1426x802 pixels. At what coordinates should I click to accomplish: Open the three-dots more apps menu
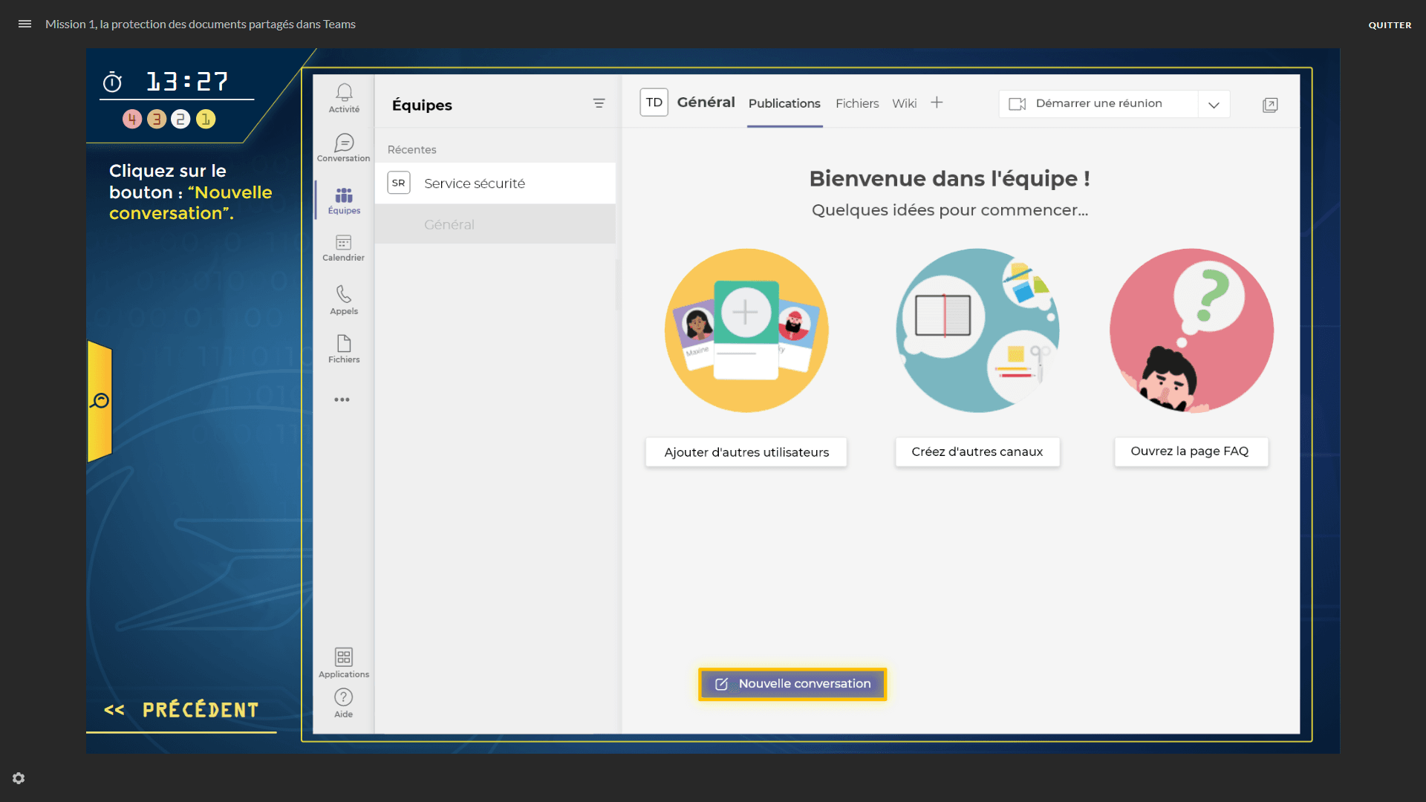342,400
